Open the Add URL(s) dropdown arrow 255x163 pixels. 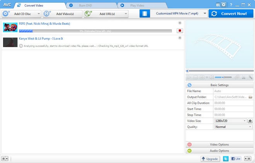126,14
